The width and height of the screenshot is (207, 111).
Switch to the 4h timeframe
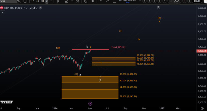click(37, 1)
